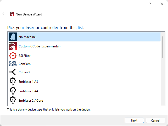Click the CanCam logo icon
This screenshot has height=126, width=168.
(x=13, y=64)
